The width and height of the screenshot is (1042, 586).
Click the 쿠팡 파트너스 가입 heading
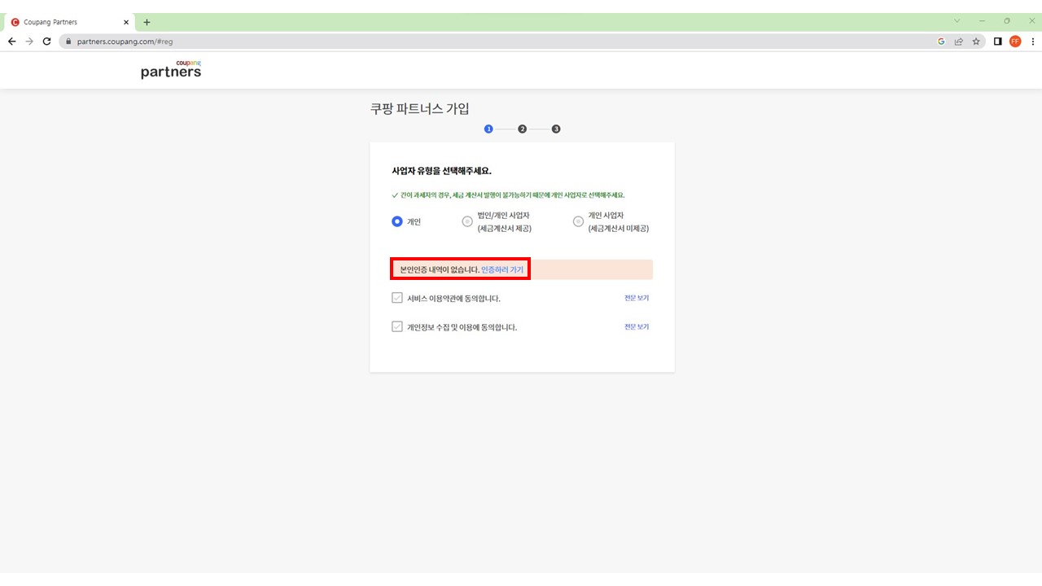pos(420,108)
